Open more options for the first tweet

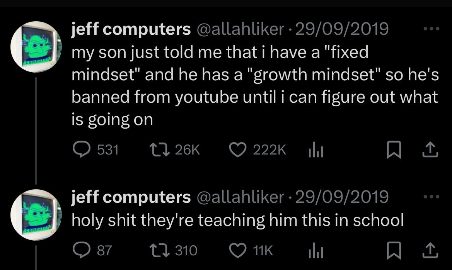431,29
